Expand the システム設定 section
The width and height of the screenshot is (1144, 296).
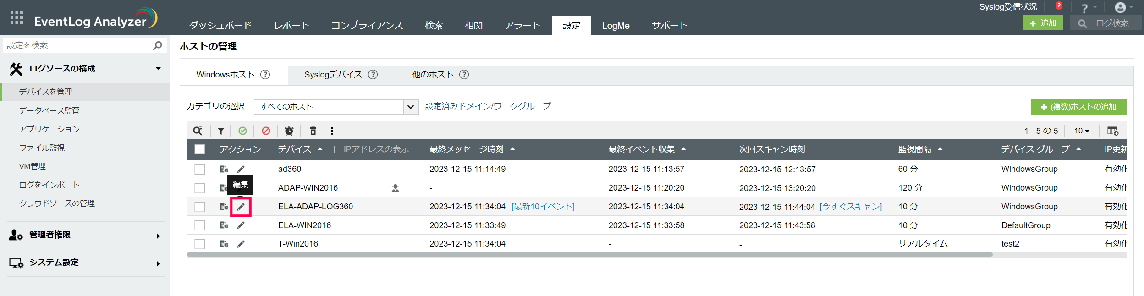(x=158, y=263)
